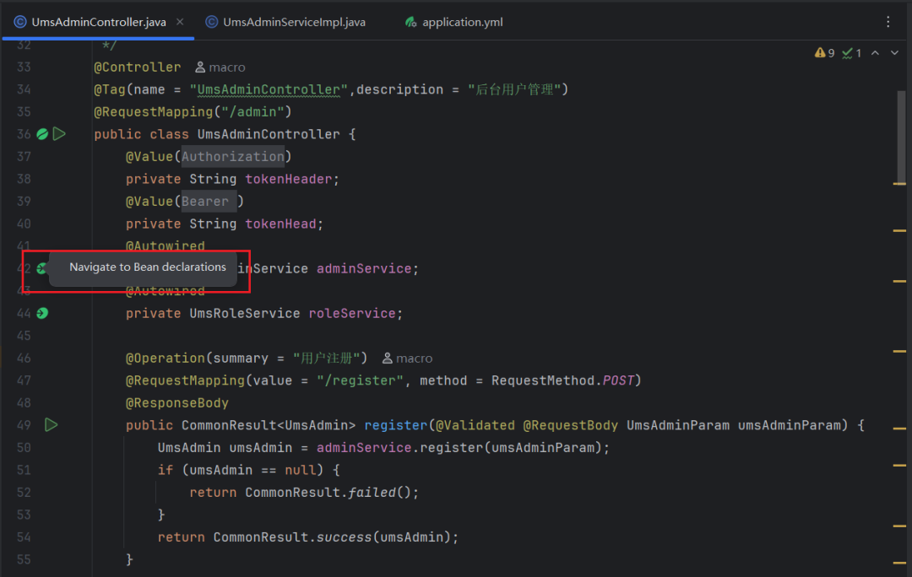This screenshot has height=577, width=912.
Task: Switch to the UmsAdminServiceImpl.java tab
Action: (x=293, y=22)
